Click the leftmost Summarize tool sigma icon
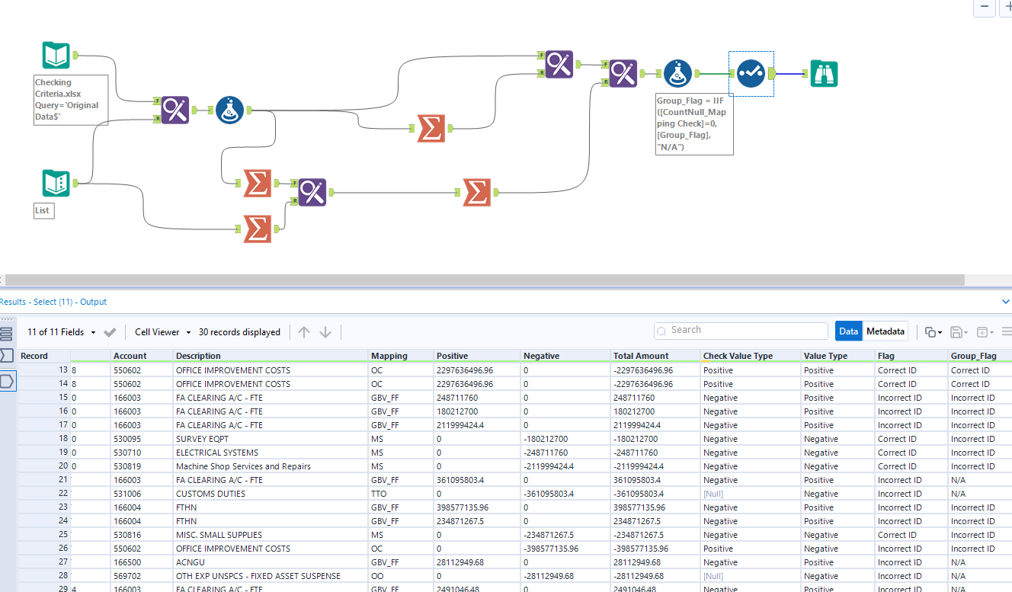 coord(258,183)
